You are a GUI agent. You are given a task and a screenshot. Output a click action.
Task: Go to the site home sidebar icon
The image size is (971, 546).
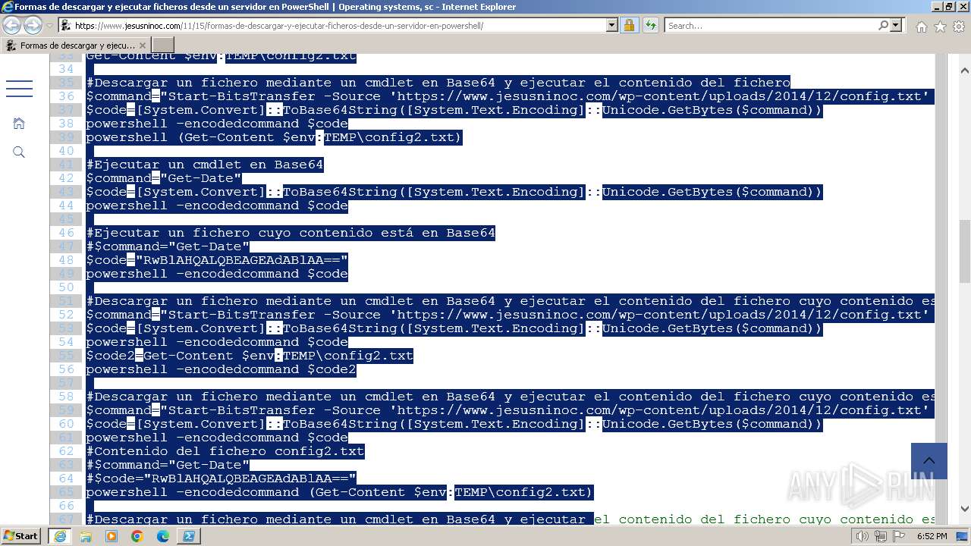coord(19,123)
